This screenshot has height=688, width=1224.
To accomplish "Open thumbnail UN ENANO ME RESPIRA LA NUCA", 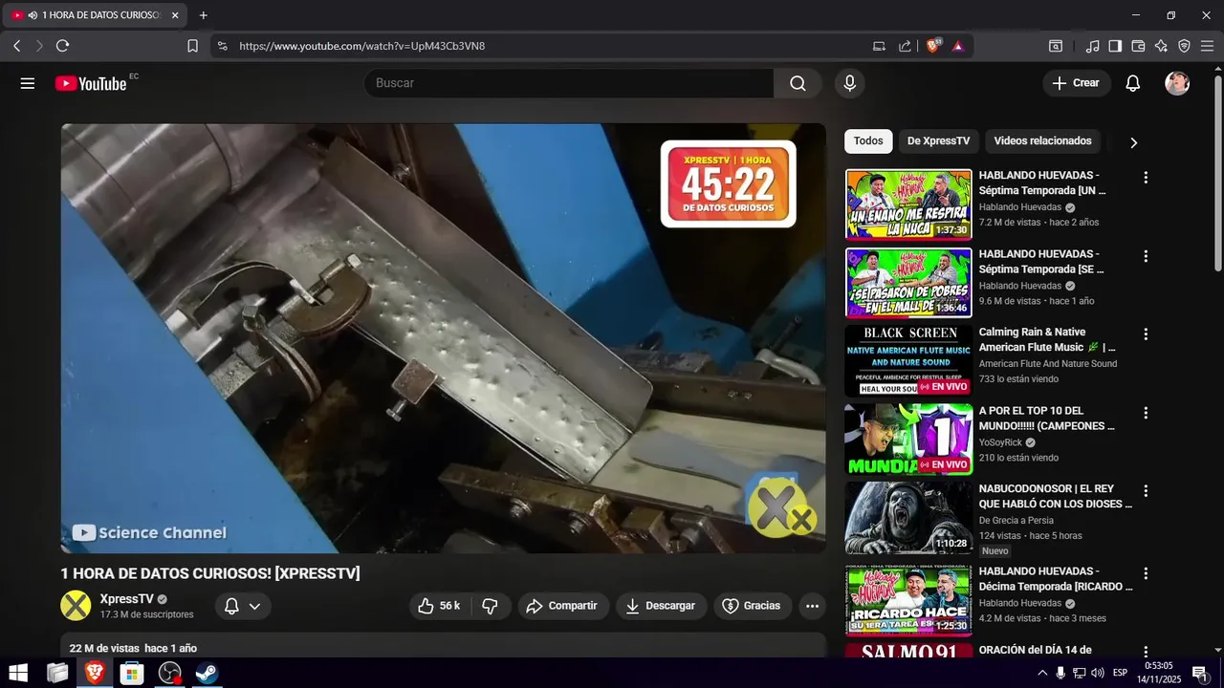I will [x=908, y=204].
